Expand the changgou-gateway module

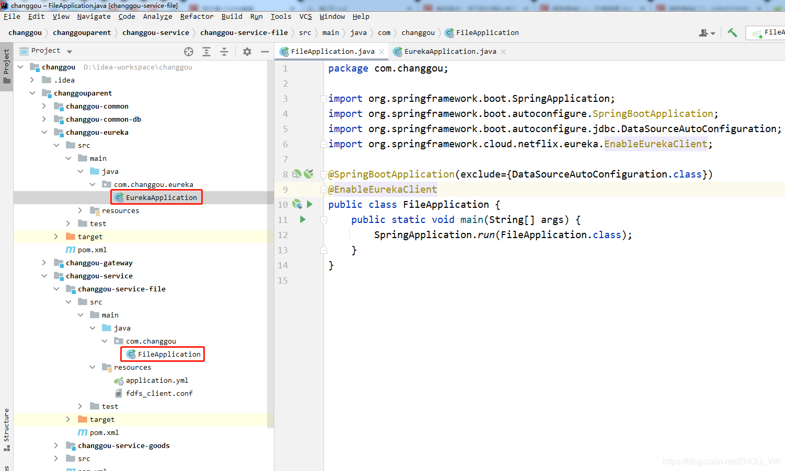[x=44, y=263]
